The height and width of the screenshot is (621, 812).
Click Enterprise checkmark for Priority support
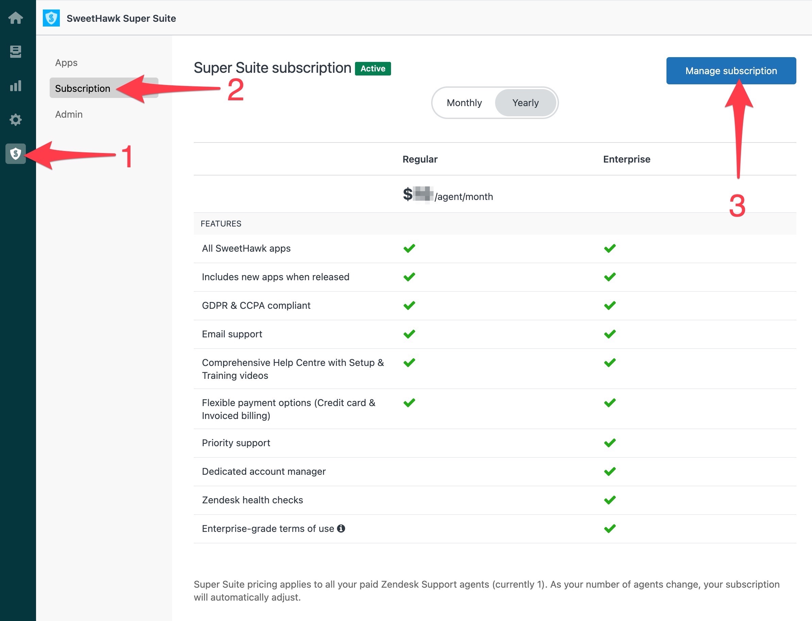610,443
